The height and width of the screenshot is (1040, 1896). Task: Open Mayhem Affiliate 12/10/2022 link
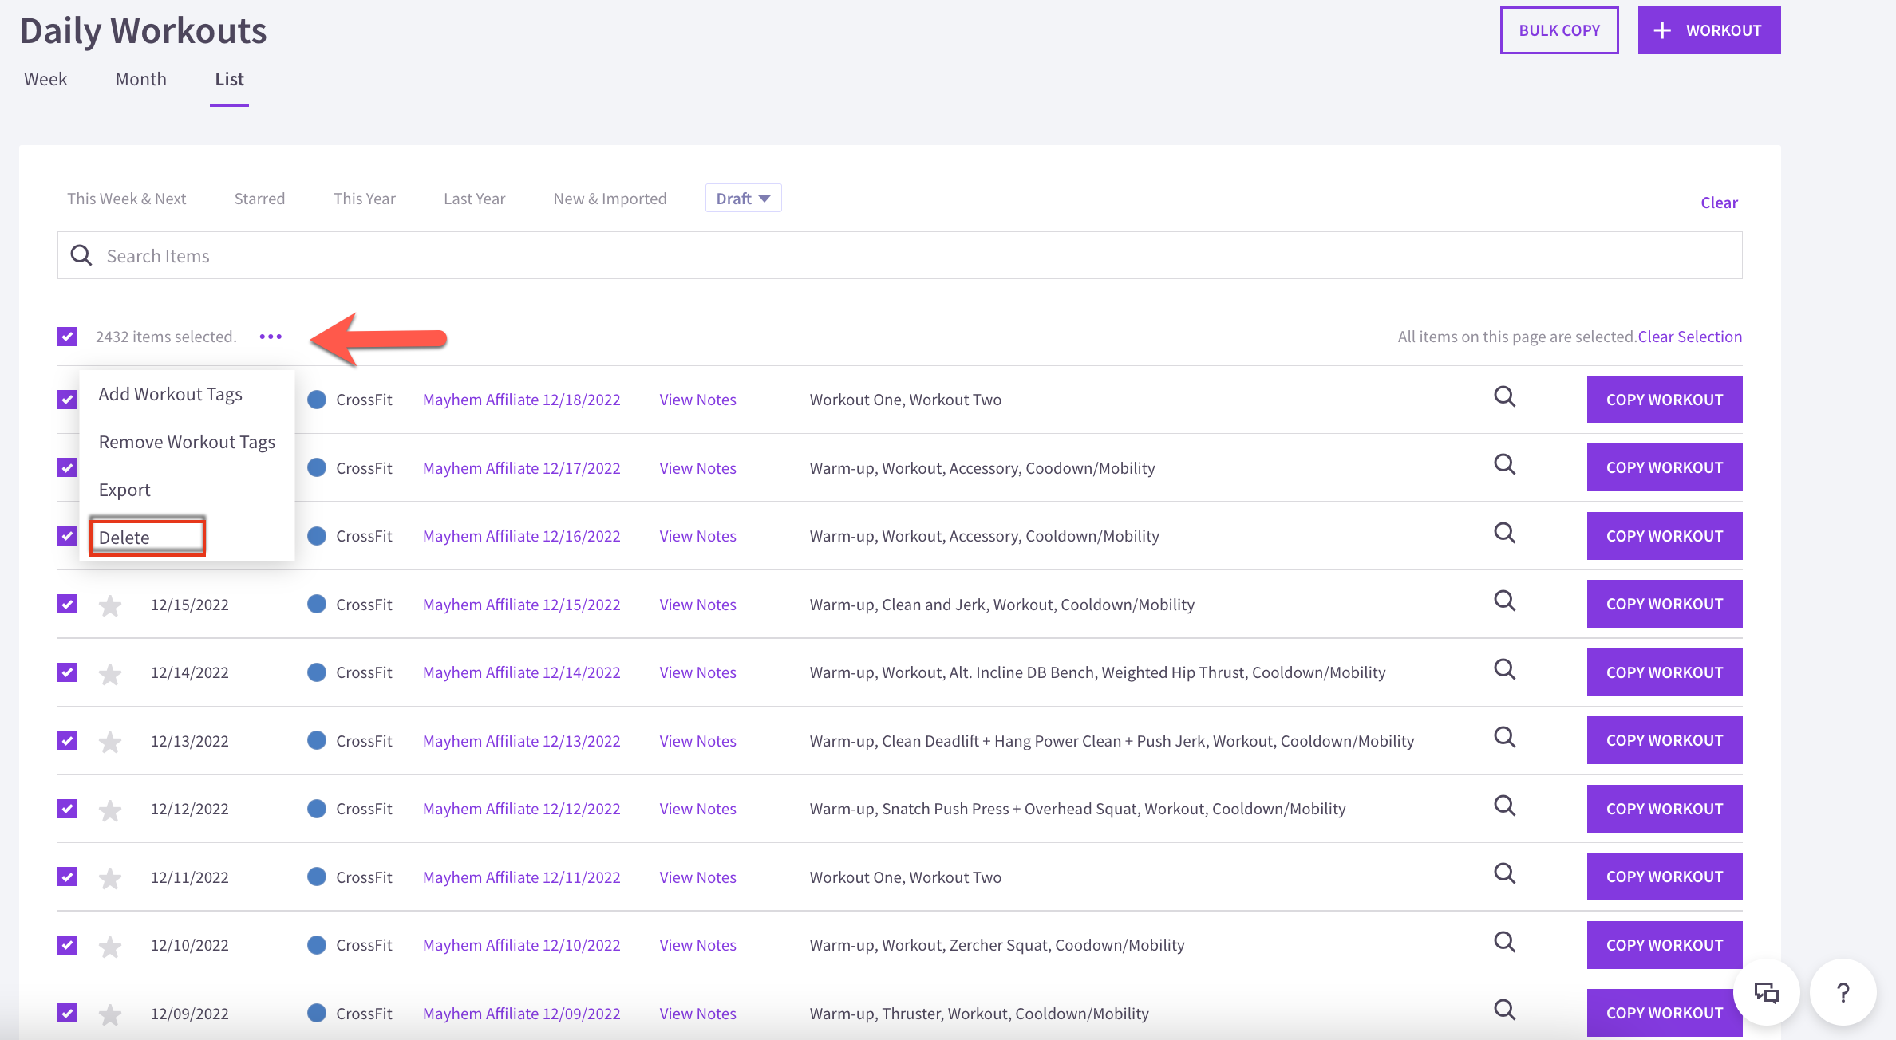click(522, 945)
